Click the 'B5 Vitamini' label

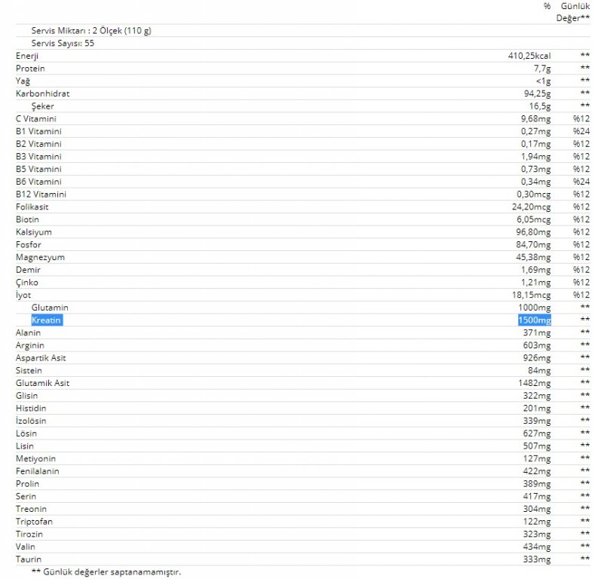(x=38, y=169)
